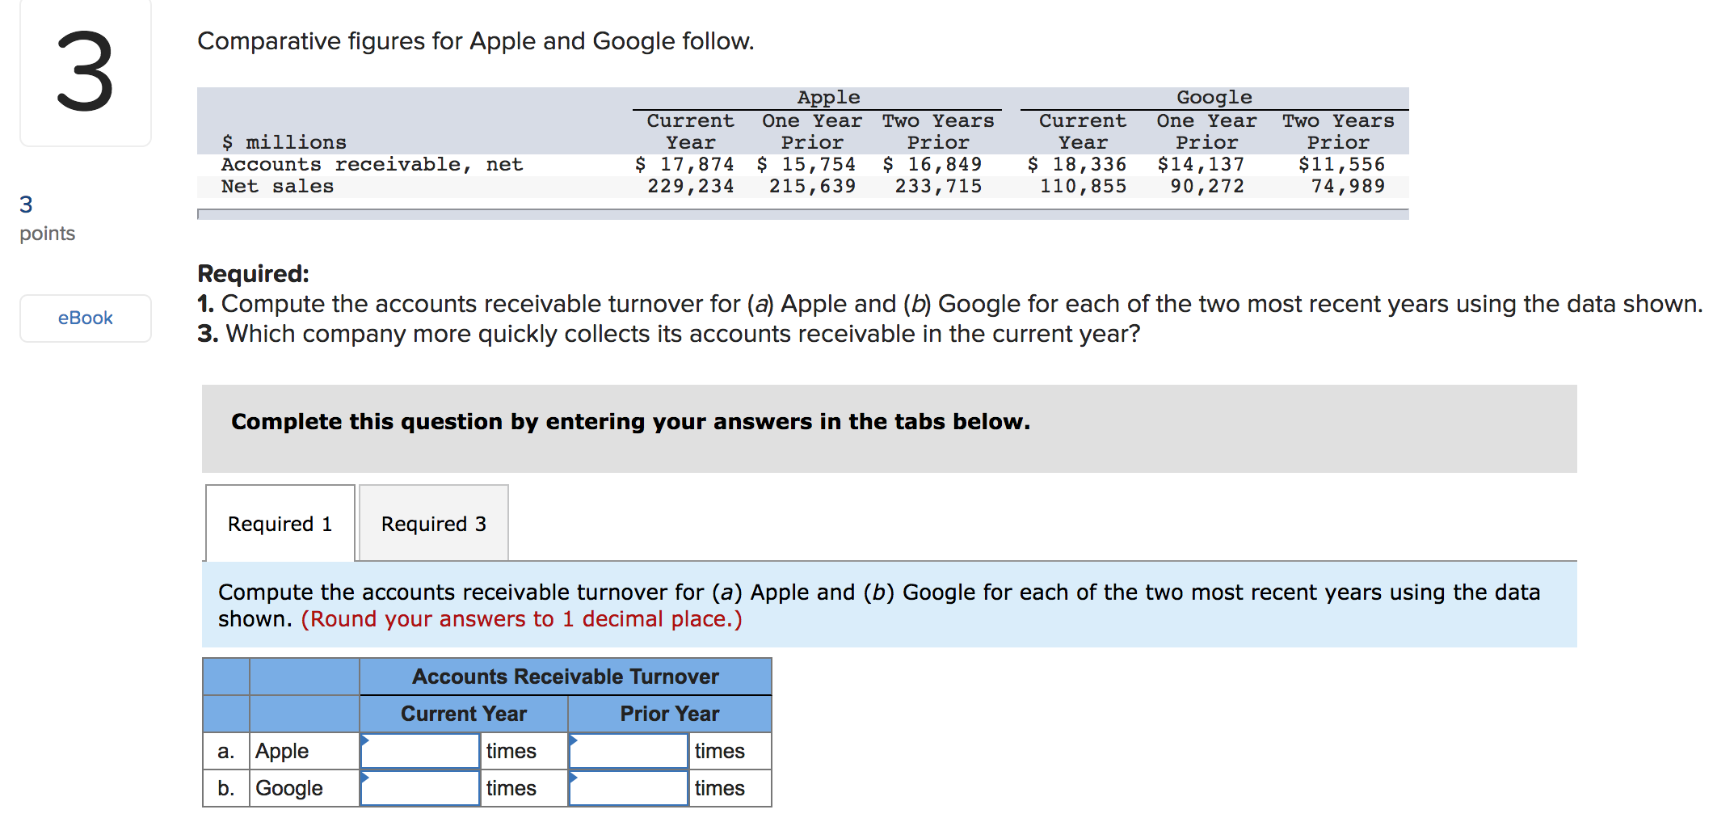The width and height of the screenshot is (1734, 818).
Task: Click Google's Prior Year turnover input field
Action: [629, 788]
